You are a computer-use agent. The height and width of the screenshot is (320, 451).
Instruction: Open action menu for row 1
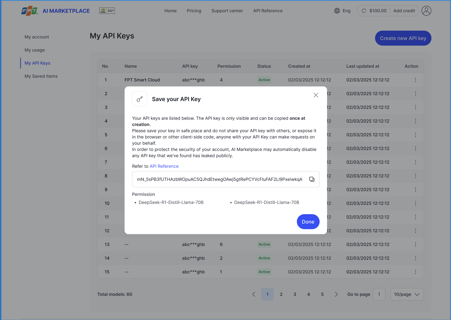[415, 80]
